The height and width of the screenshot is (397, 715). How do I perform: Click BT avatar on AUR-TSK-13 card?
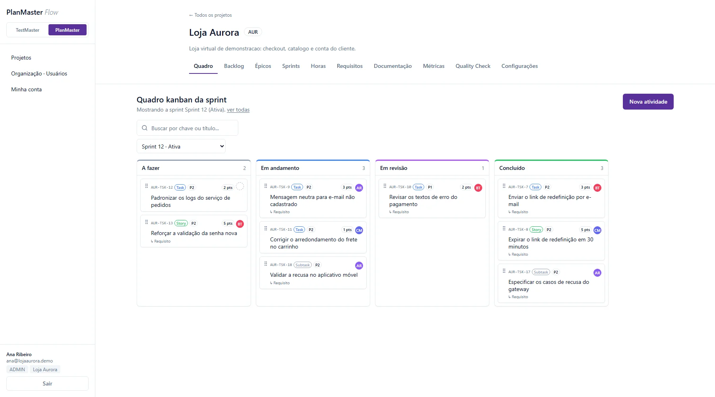point(240,224)
